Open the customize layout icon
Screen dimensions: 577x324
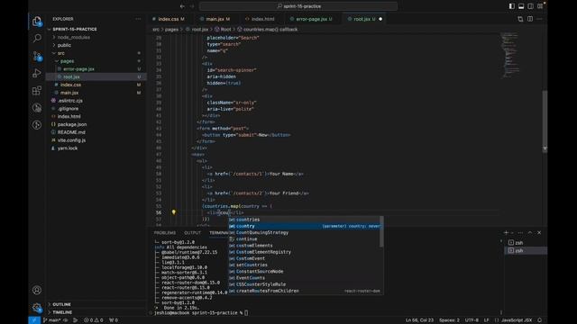[540, 6]
